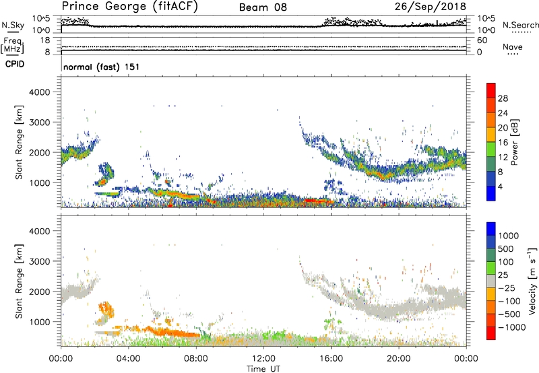Click the '4' label on the power color bar
This screenshot has width=539, height=373.
pos(500,186)
